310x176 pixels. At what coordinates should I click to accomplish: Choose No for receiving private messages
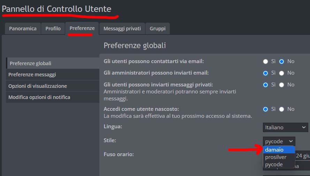pos(282,85)
